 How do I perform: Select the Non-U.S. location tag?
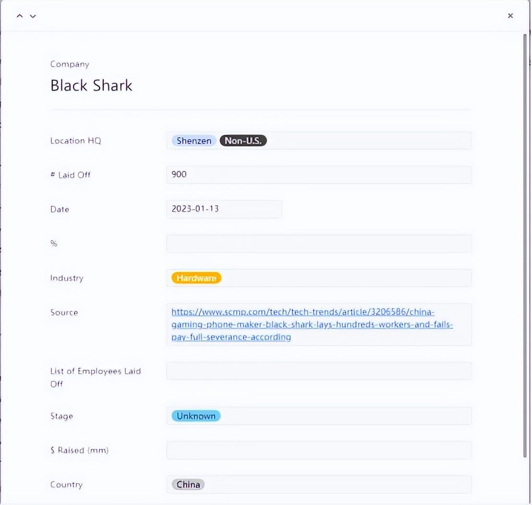click(x=243, y=141)
